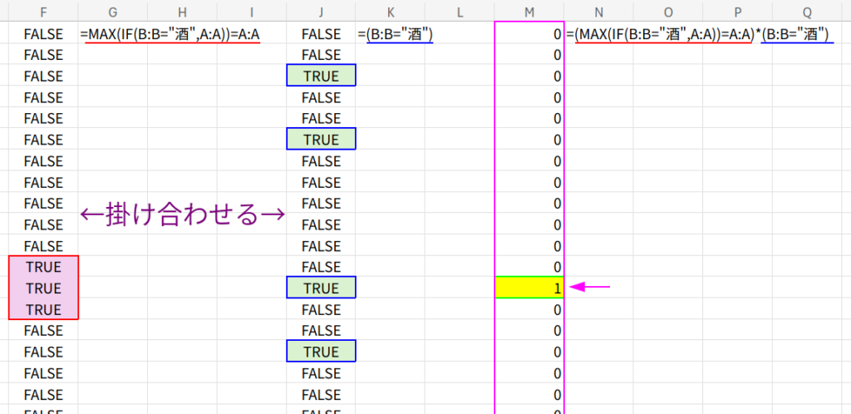Click the yellow highlighted cell containing 1
This screenshot has height=414, width=851.
pyautogui.click(x=529, y=288)
